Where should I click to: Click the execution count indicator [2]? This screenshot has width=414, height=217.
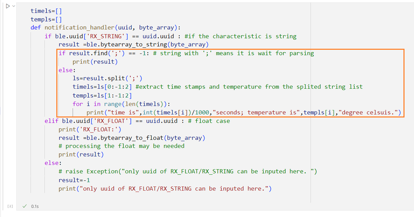point(10,206)
